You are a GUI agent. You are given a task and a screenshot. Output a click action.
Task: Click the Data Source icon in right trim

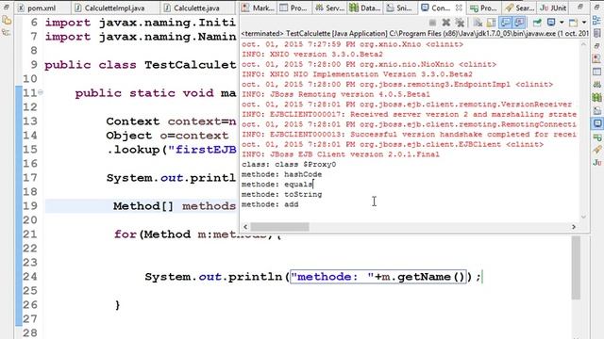597,97
